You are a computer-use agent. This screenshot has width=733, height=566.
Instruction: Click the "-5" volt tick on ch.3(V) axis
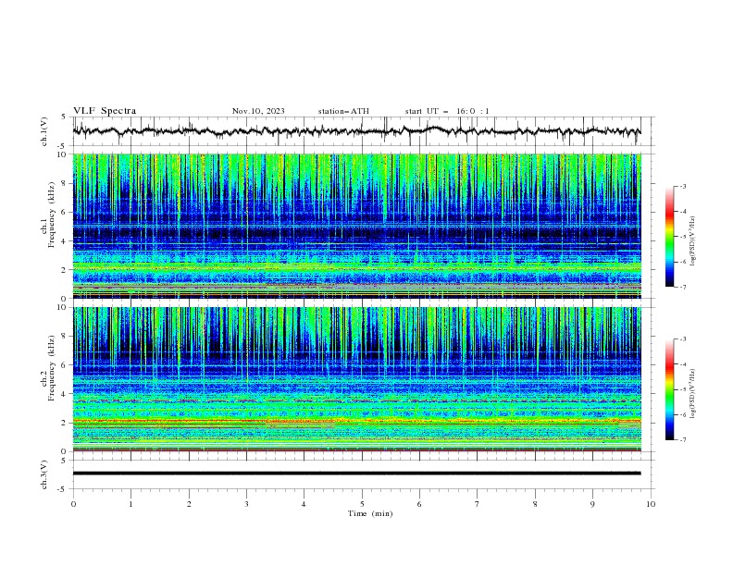[x=63, y=489]
